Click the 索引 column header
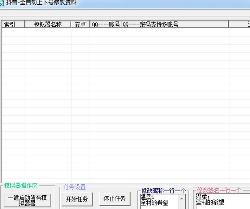The width and height of the screenshot is (250, 209). coord(13,24)
